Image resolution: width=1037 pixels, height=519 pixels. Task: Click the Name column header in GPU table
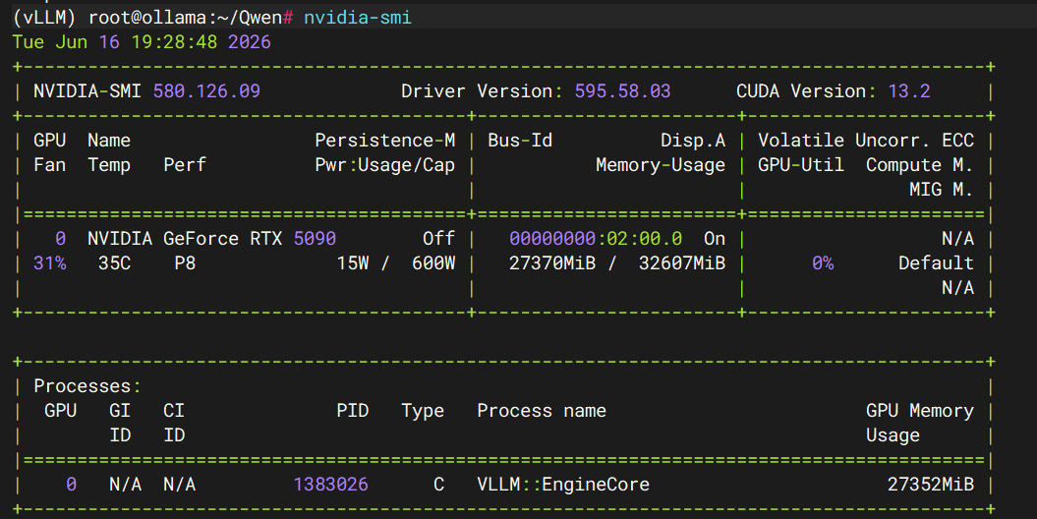coord(109,141)
